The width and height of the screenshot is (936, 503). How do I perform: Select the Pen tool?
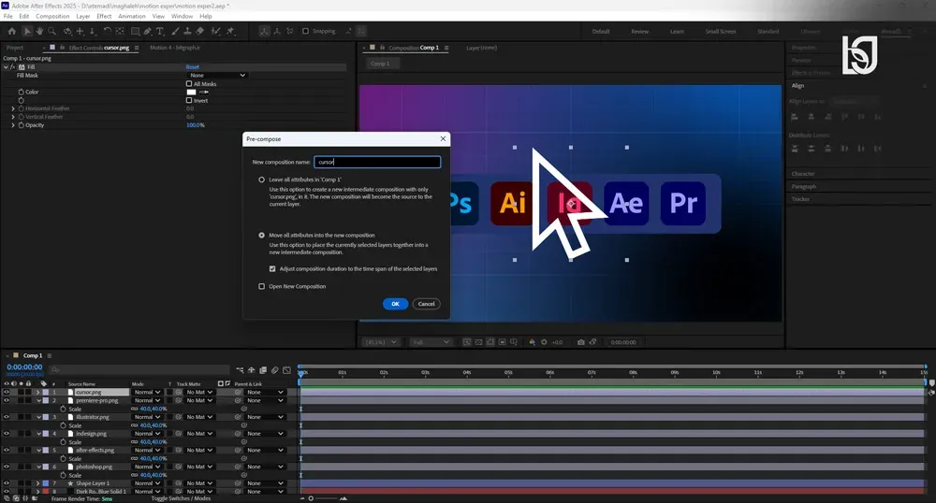click(148, 31)
